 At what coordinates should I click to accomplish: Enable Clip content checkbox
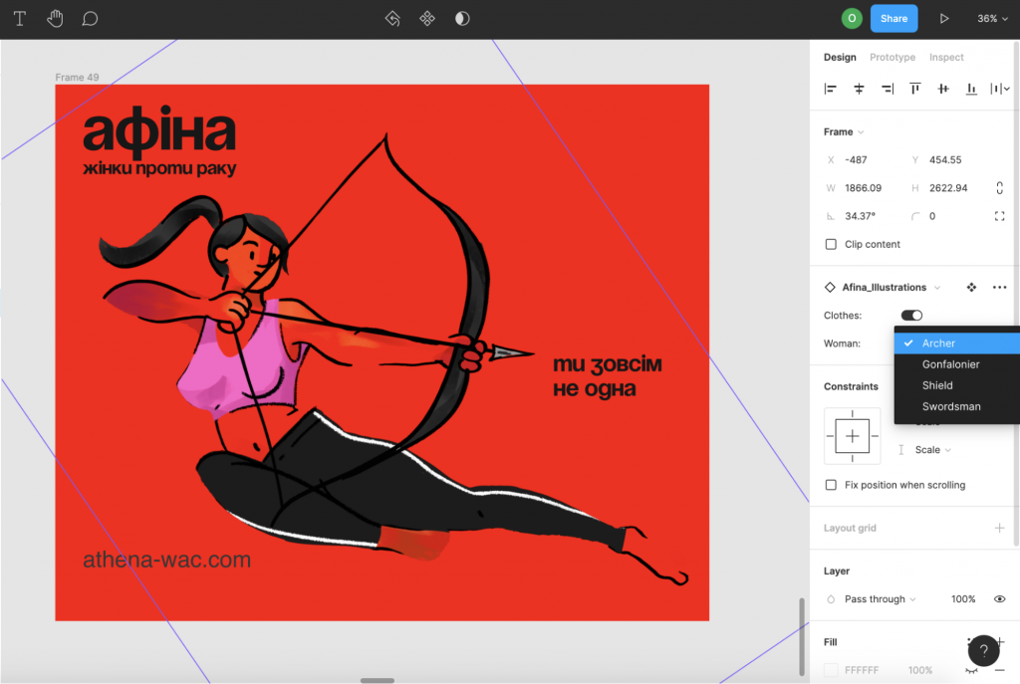click(x=831, y=244)
